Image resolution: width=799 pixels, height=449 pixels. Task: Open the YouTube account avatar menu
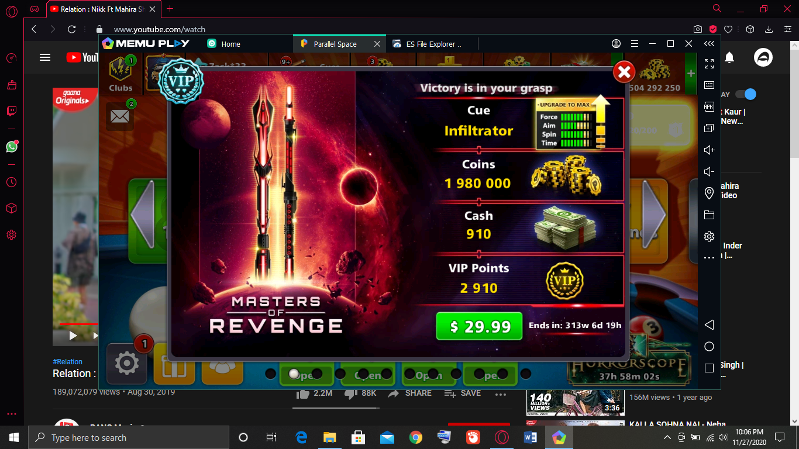763,57
